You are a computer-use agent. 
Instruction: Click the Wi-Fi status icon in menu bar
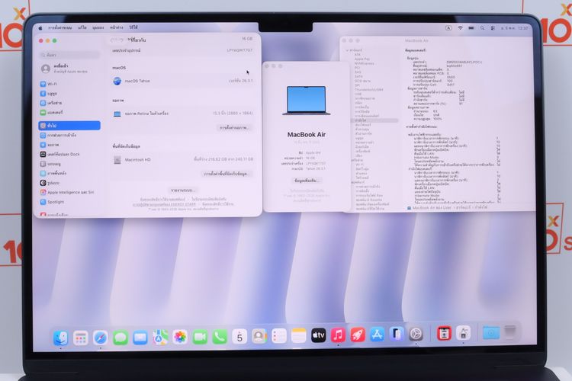461,27
